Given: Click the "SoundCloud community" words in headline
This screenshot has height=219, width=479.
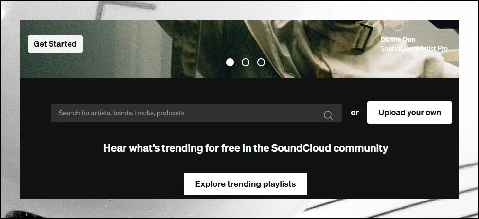Looking at the screenshot, I should pyautogui.click(x=330, y=148).
